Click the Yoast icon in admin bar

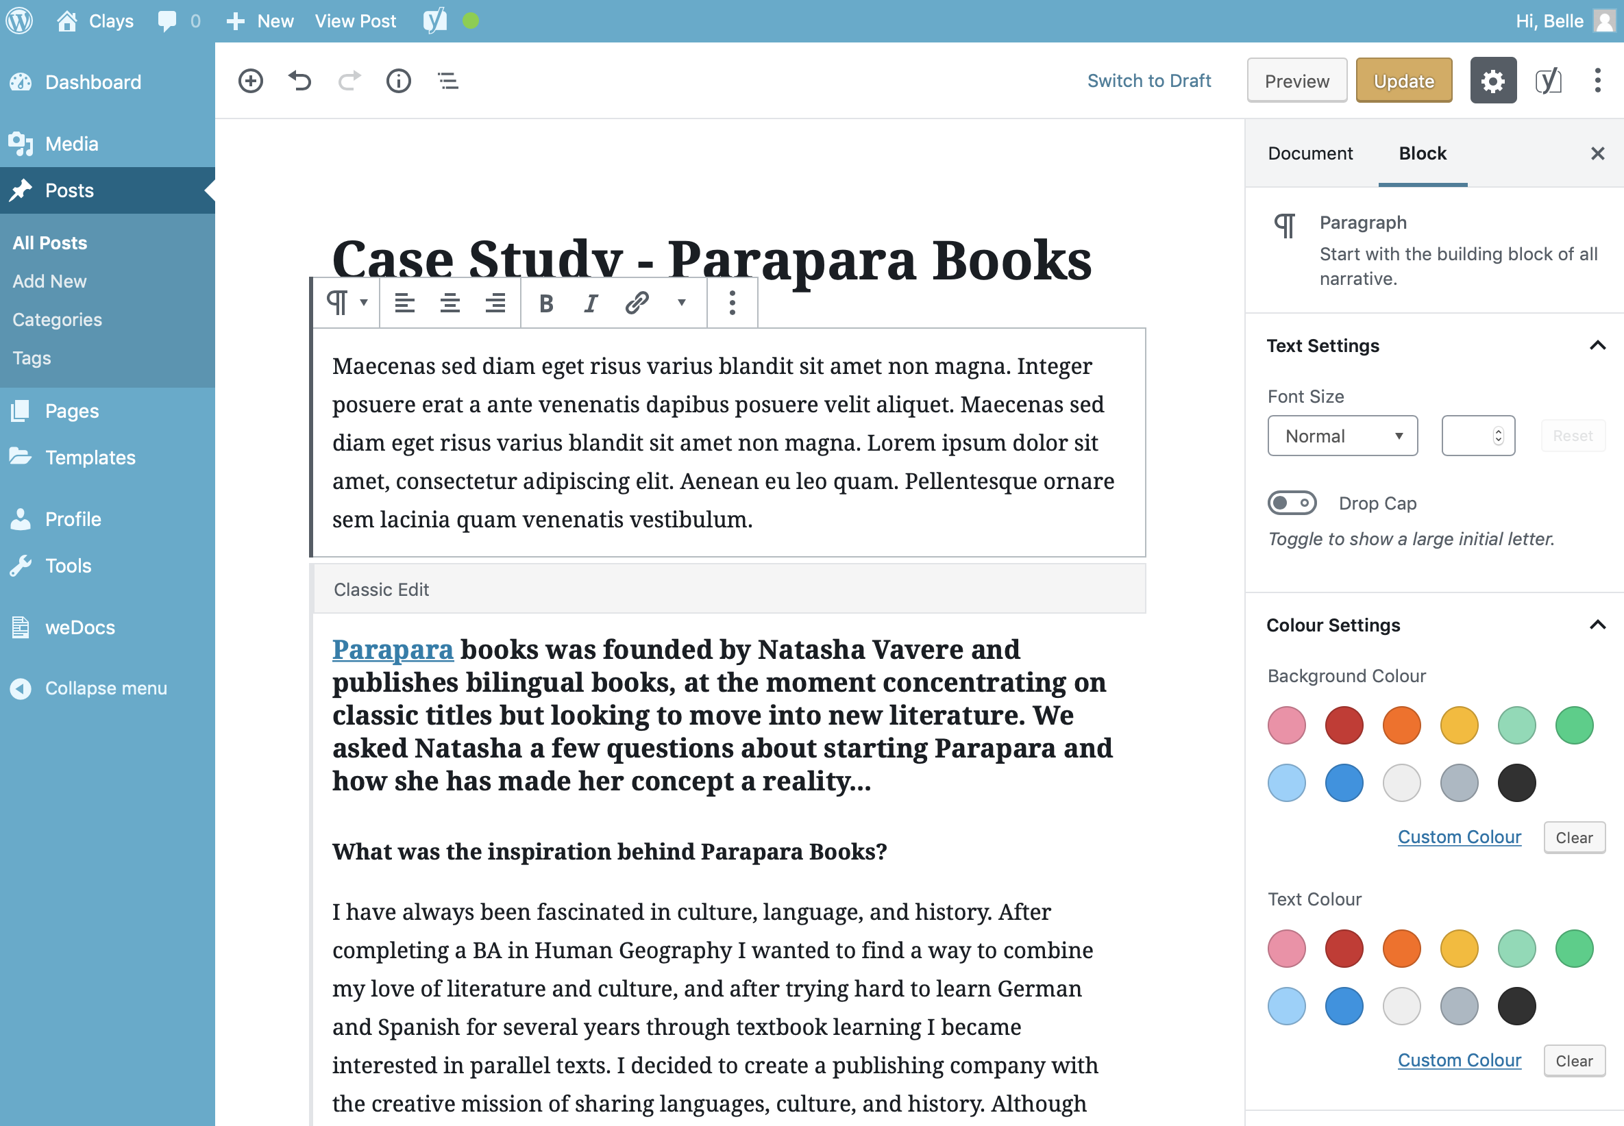click(434, 21)
